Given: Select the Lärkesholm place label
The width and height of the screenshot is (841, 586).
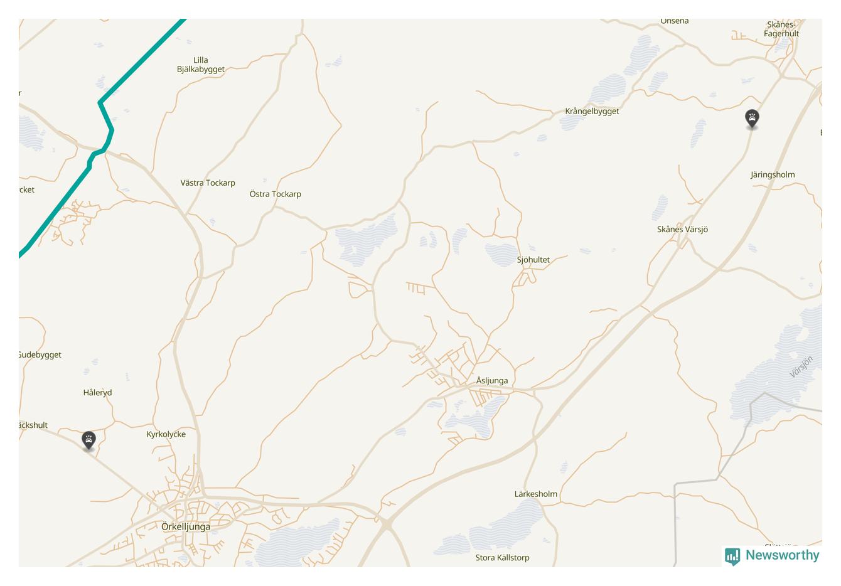Looking at the screenshot, I should point(536,494).
